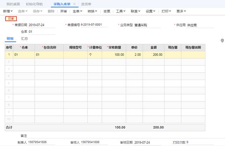Expand the 工具 menu
The height and width of the screenshot is (146, 225).
point(121,11)
